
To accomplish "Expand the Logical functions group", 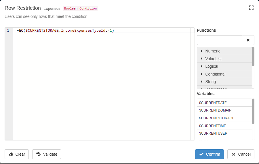I will [x=212, y=66].
